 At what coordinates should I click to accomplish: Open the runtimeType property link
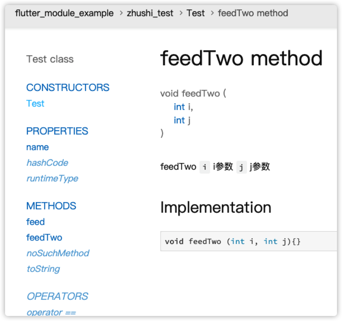(52, 178)
